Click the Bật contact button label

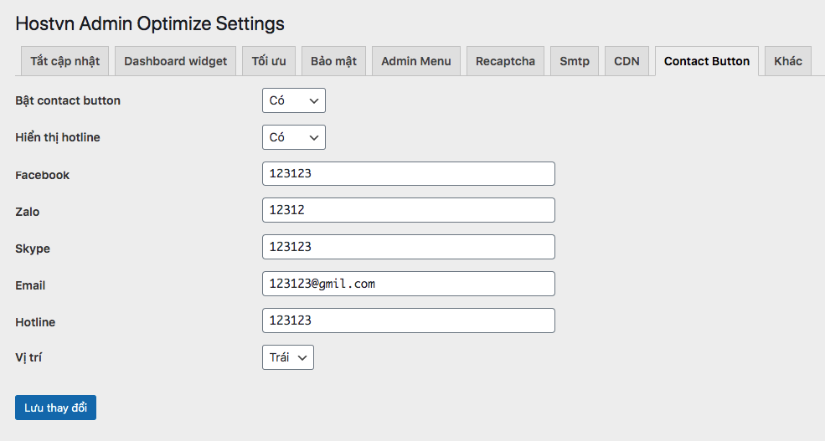tap(68, 100)
